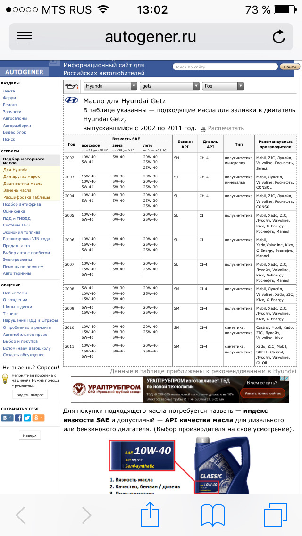
Task: Open the Экономия топлива link
Action: pos(21,232)
